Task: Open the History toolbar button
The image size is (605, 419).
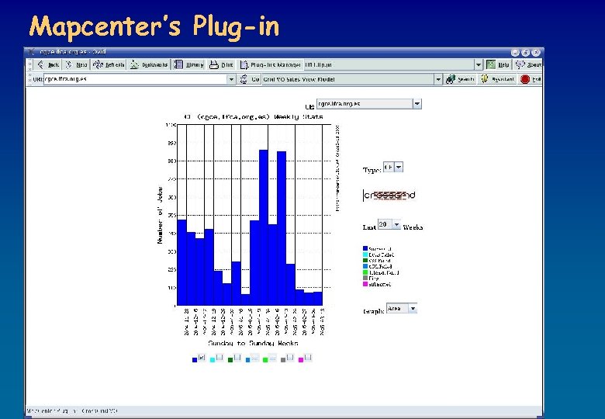Action: click(x=188, y=65)
